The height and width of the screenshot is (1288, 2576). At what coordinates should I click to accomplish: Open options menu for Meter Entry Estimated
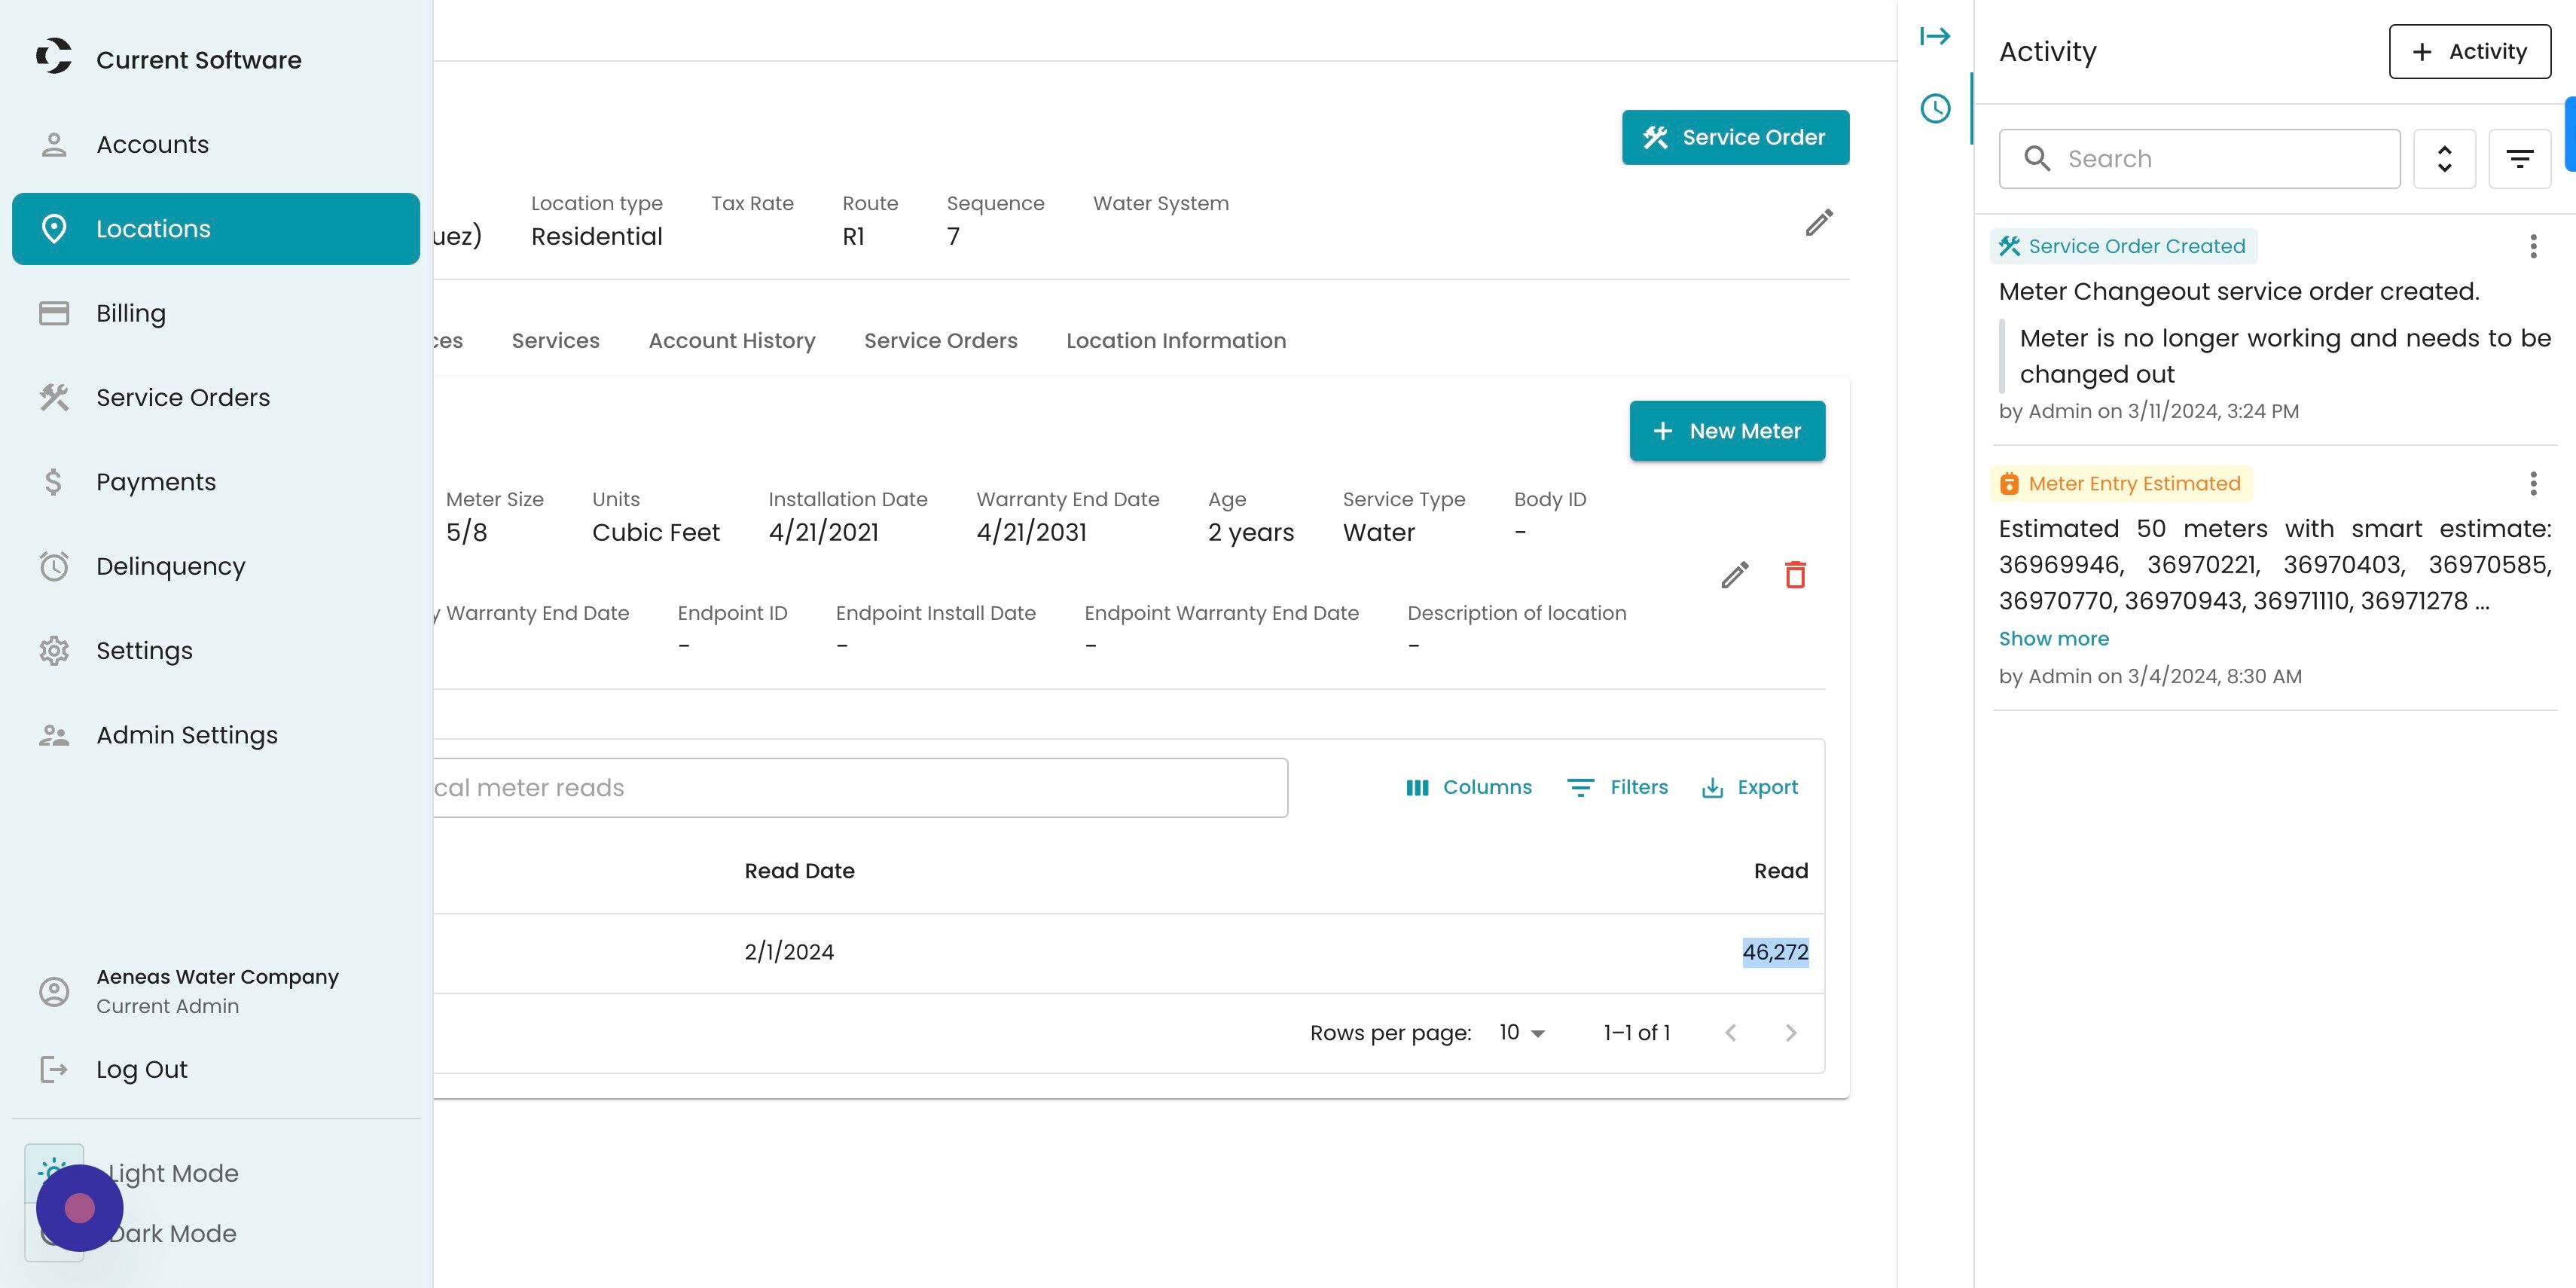click(2533, 484)
